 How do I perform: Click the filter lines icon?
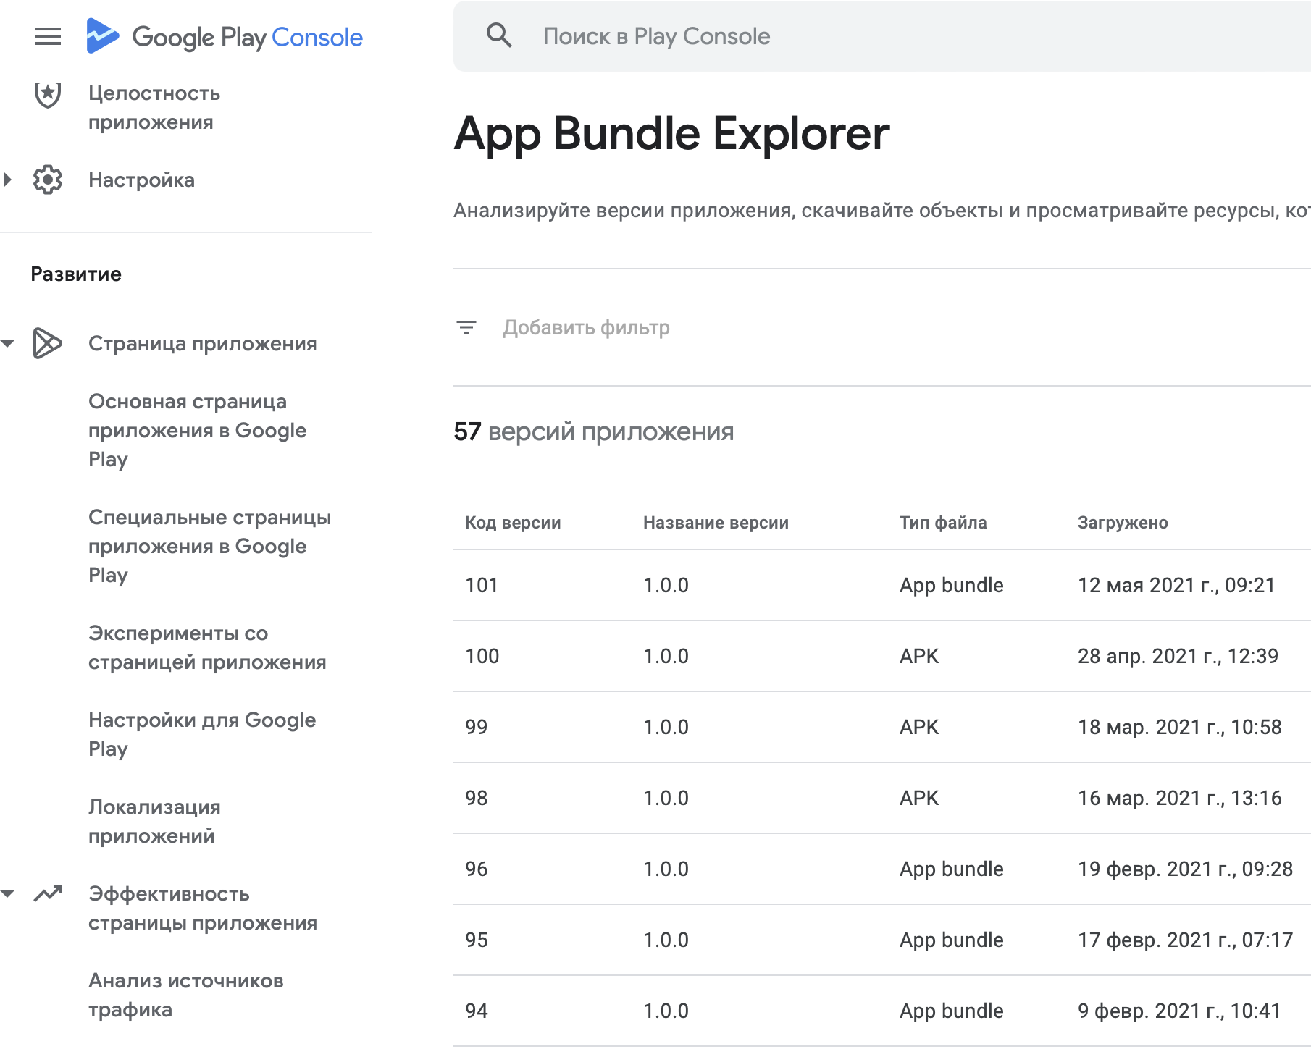[x=466, y=327]
